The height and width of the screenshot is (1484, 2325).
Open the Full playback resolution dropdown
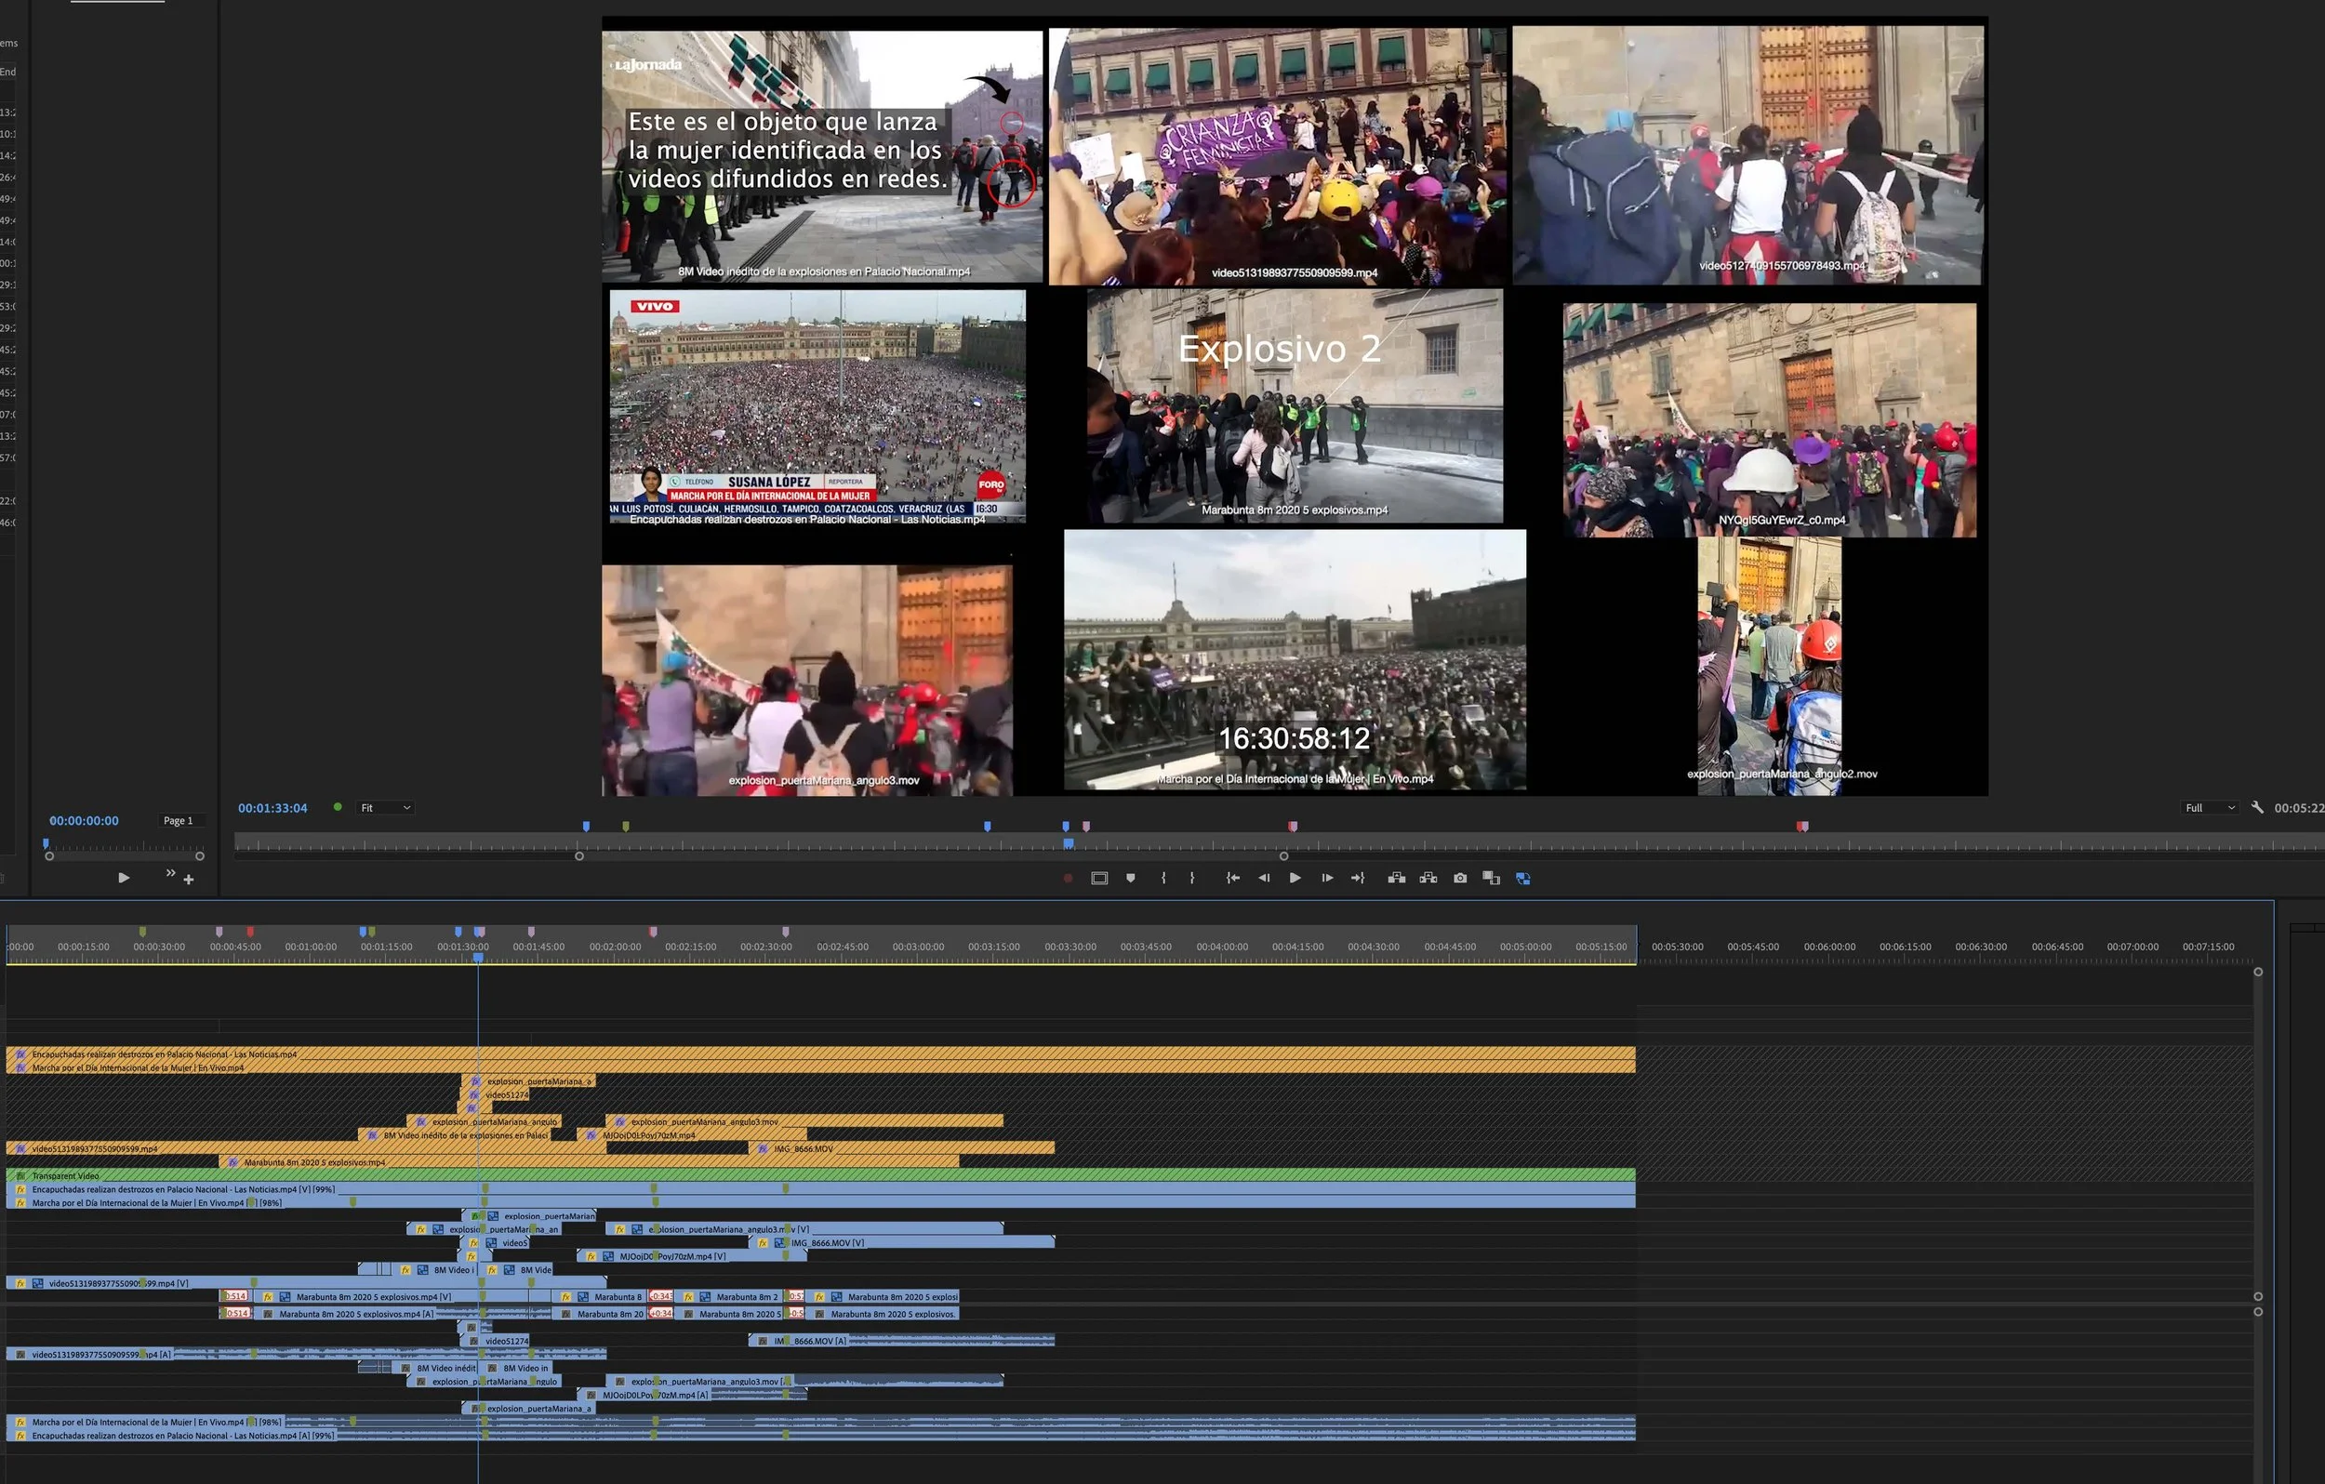pos(2209,808)
